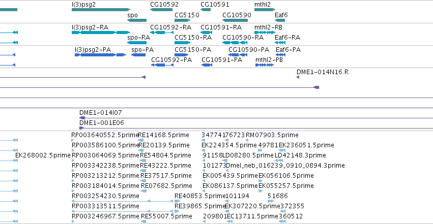Viewport: 433px width, 224px height.
Task: Click the CG10592-RA transcript label
Action: click(170, 27)
